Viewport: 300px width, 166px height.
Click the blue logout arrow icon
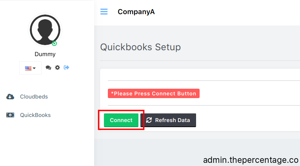point(66,67)
